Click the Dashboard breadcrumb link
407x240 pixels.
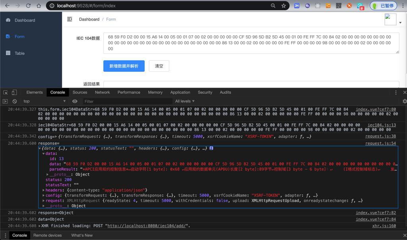point(89,19)
